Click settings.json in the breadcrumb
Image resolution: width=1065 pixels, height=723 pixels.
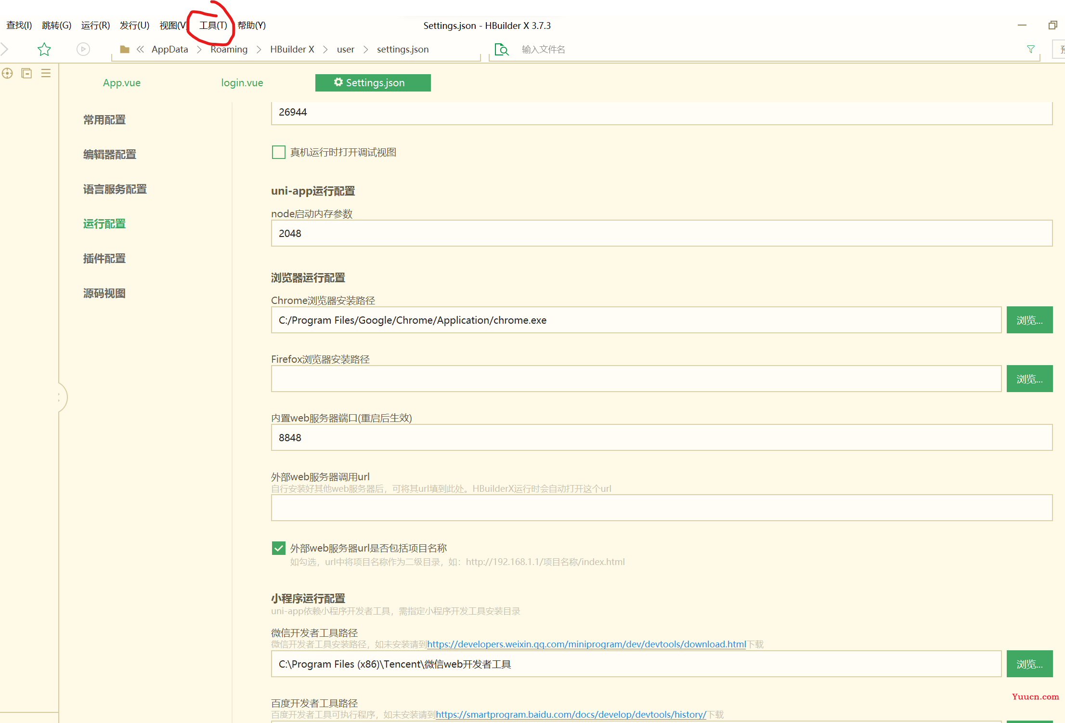point(403,49)
